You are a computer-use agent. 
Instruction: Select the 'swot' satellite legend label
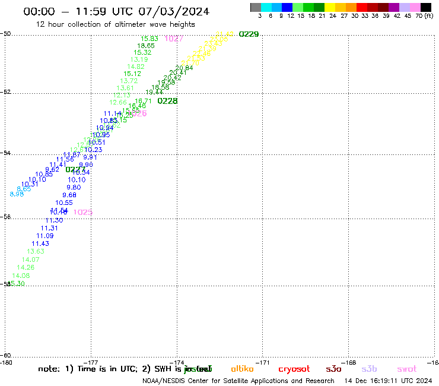407,369
